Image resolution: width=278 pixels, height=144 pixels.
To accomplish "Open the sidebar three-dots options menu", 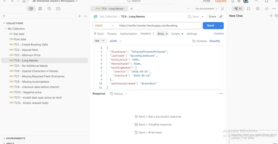I will point(85,16).
